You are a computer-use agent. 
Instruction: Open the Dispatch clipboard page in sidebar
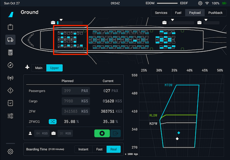(10, 27)
